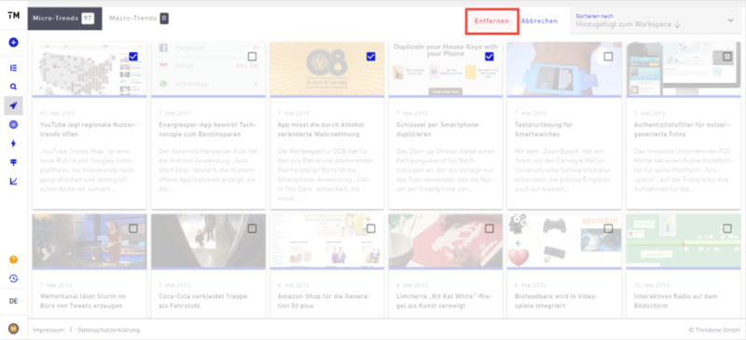The width and height of the screenshot is (746, 340).
Task: Click the lightning bolt icon in sidebar
Action: pyautogui.click(x=13, y=143)
